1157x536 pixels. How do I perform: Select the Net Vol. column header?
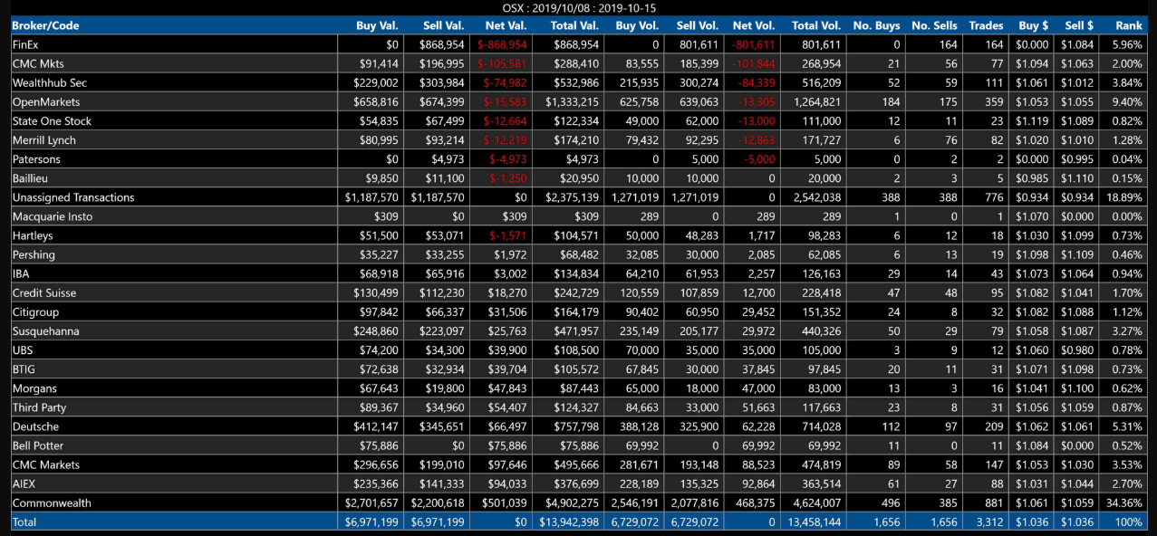pyautogui.click(x=754, y=25)
